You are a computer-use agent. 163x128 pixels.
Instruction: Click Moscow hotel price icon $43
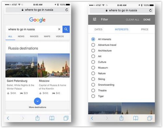coord(54,93)
